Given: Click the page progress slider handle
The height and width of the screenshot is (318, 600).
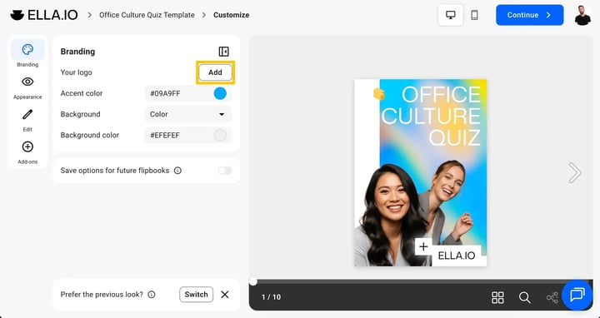Looking at the screenshot, I should [253, 281].
